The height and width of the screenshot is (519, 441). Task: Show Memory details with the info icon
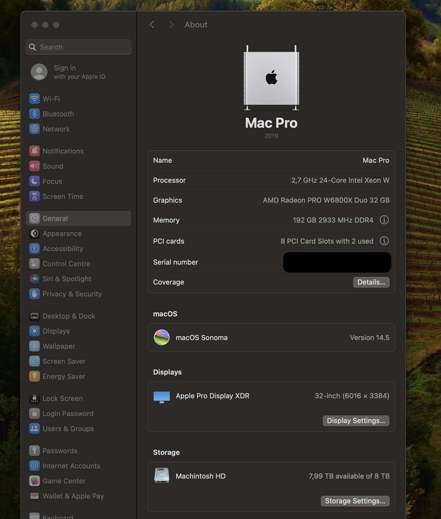(384, 220)
